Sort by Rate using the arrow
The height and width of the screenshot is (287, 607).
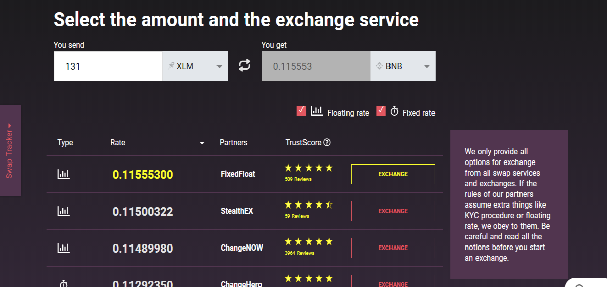pos(202,143)
